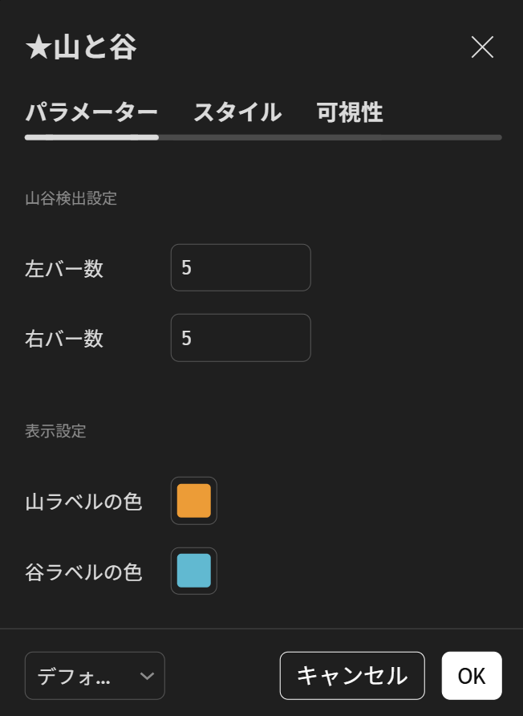This screenshot has height=716, width=523.
Task: Click the chevron arrow on the preset dropdown
Action: pos(147,676)
